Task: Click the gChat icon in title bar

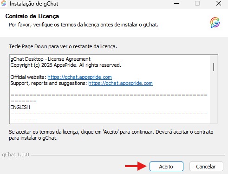Action: pyautogui.click(x=4, y=3)
